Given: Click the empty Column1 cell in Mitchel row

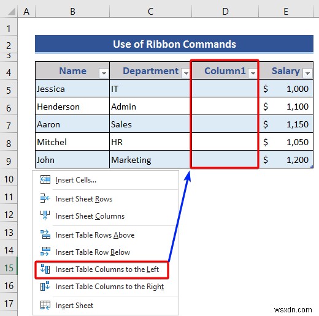Looking at the screenshot, I should point(225,142).
